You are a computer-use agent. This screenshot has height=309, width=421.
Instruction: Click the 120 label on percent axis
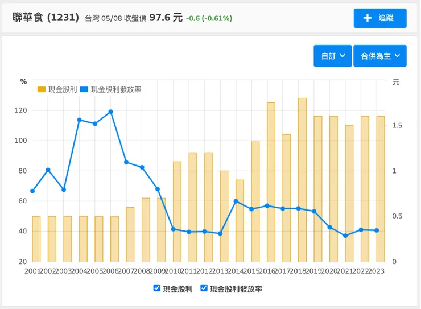pos(20,110)
